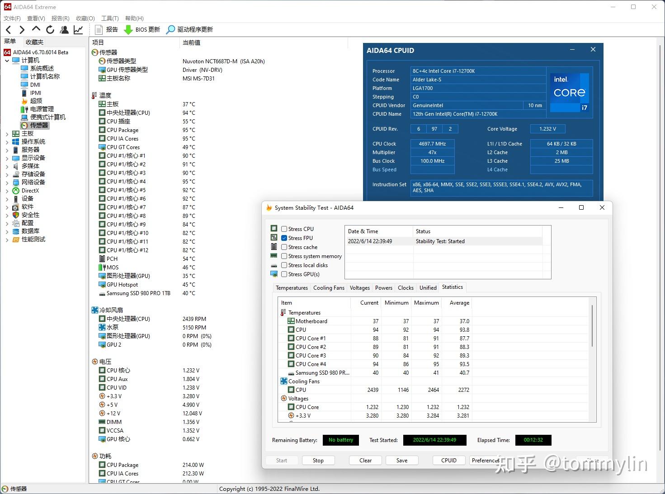The width and height of the screenshot is (665, 494).
Task: Click the graph chart icon in toolbar
Action: tap(78, 30)
